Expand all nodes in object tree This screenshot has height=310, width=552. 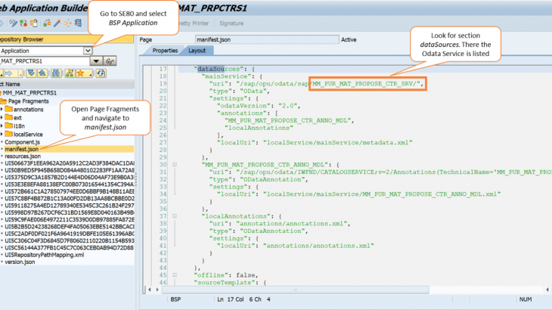click(x=31, y=73)
